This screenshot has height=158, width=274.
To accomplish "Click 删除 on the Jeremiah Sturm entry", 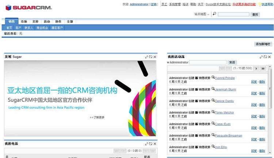I will (x=262, y=93).
